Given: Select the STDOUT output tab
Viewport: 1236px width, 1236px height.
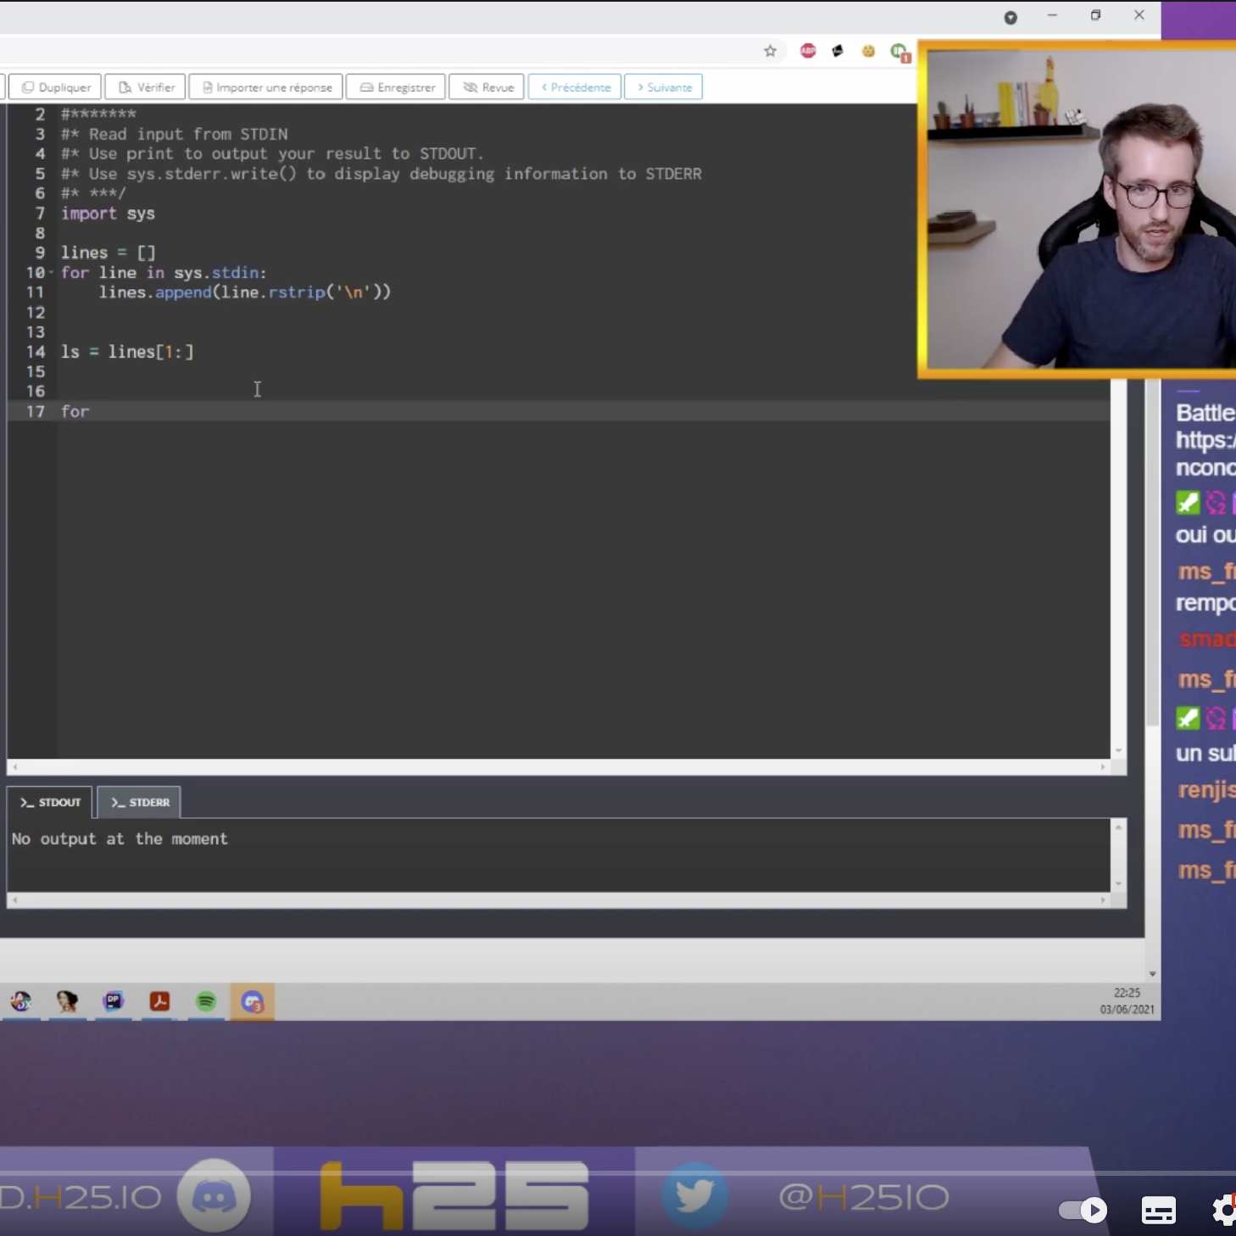Looking at the screenshot, I should [x=50, y=802].
